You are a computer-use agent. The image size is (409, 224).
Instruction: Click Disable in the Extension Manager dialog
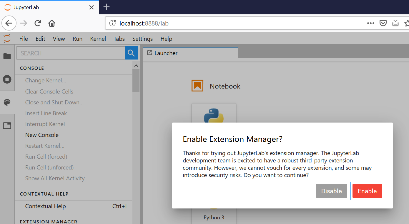pyautogui.click(x=331, y=191)
